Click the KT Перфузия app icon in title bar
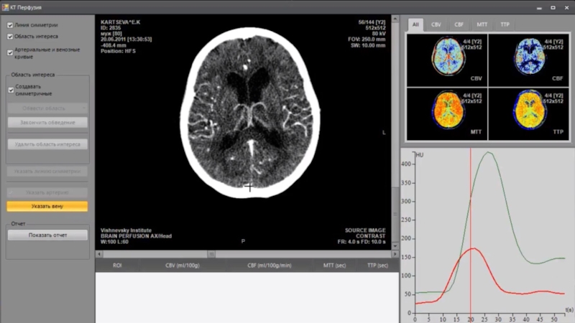This screenshot has width=575, height=323. coord(6,6)
